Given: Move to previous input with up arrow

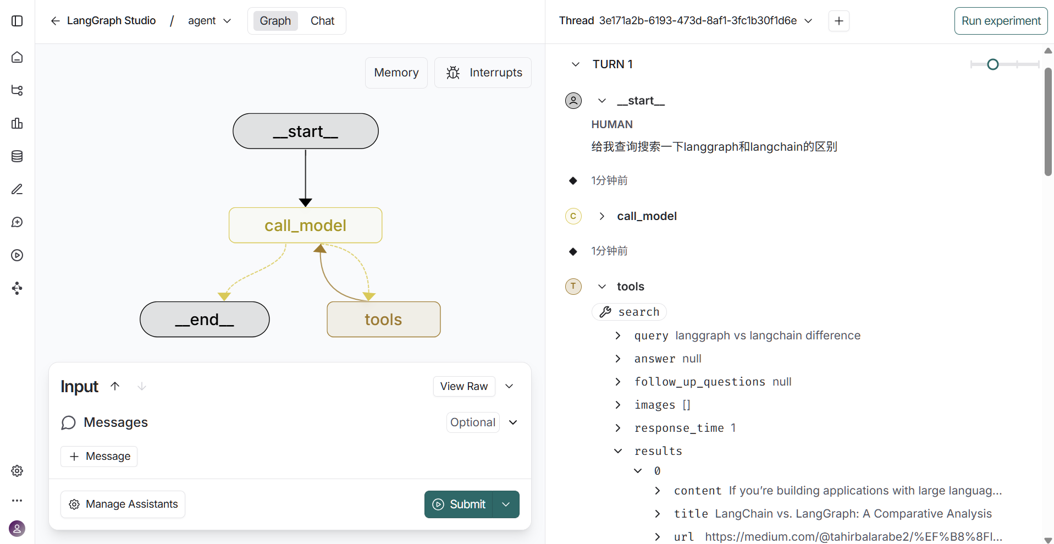Looking at the screenshot, I should [x=115, y=386].
